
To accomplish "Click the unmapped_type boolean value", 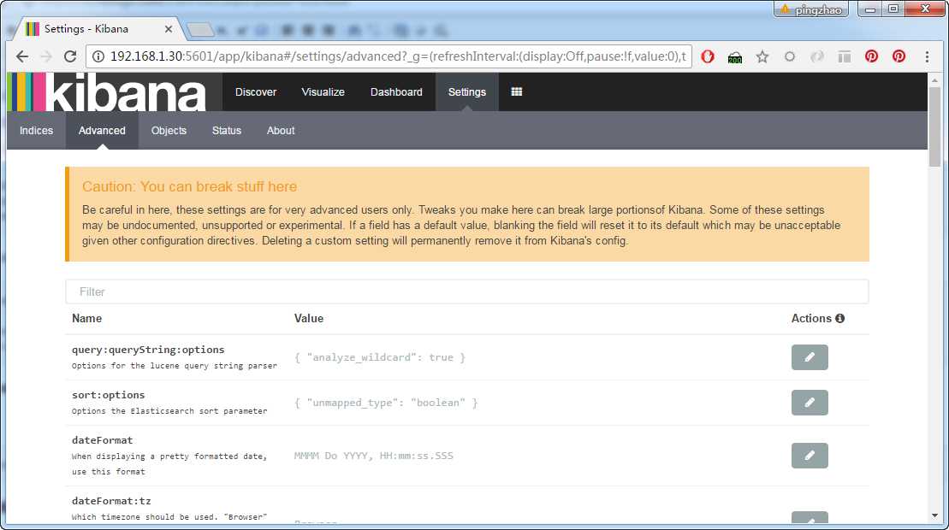I will [386, 403].
